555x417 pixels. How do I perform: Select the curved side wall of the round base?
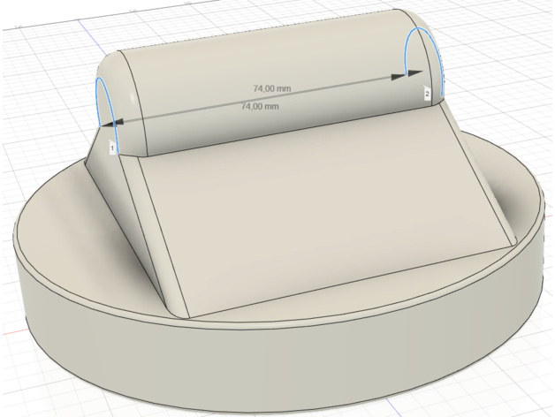265,362
